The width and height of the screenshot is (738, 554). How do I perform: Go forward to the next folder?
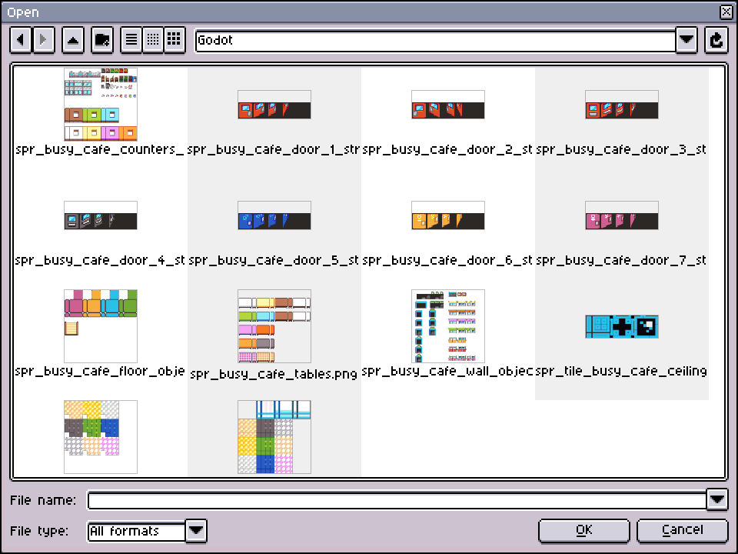[x=44, y=40]
